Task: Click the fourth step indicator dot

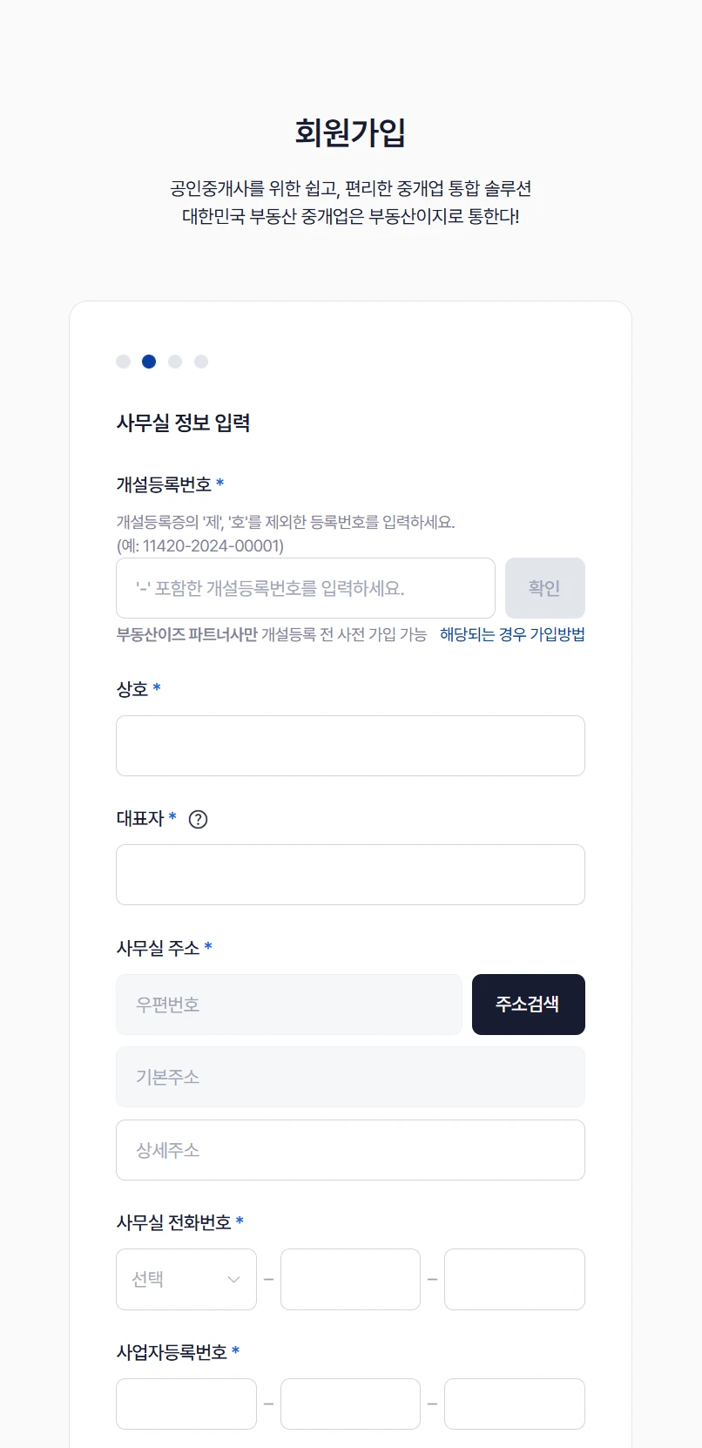Action: (201, 362)
